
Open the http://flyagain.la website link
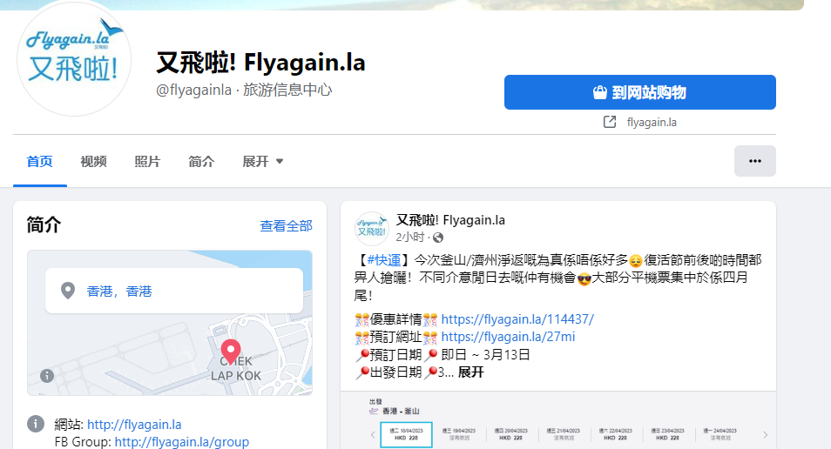coord(134,425)
